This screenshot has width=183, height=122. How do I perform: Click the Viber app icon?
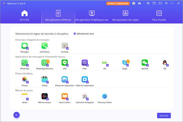tap(84, 63)
